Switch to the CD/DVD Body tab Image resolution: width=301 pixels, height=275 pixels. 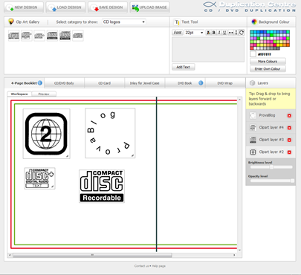click(64, 83)
